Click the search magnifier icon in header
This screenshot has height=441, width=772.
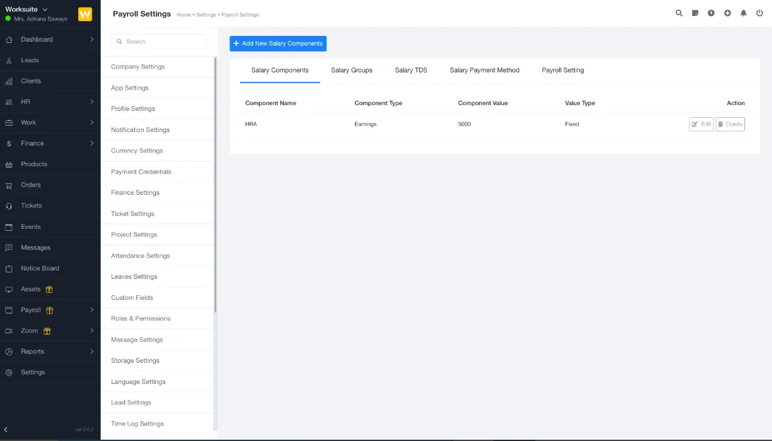(x=679, y=13)
